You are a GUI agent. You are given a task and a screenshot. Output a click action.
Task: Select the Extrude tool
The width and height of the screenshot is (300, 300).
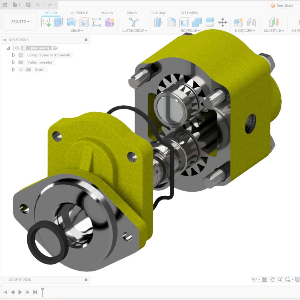[x=59, y=22]
